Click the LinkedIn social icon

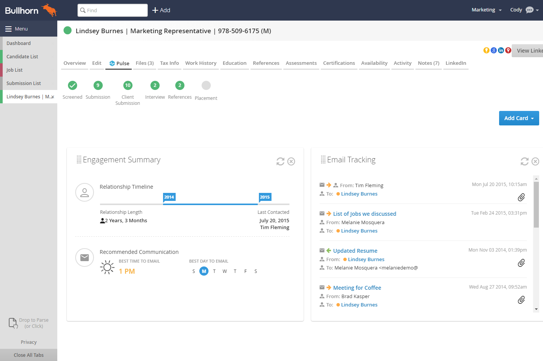coord(501,50)
